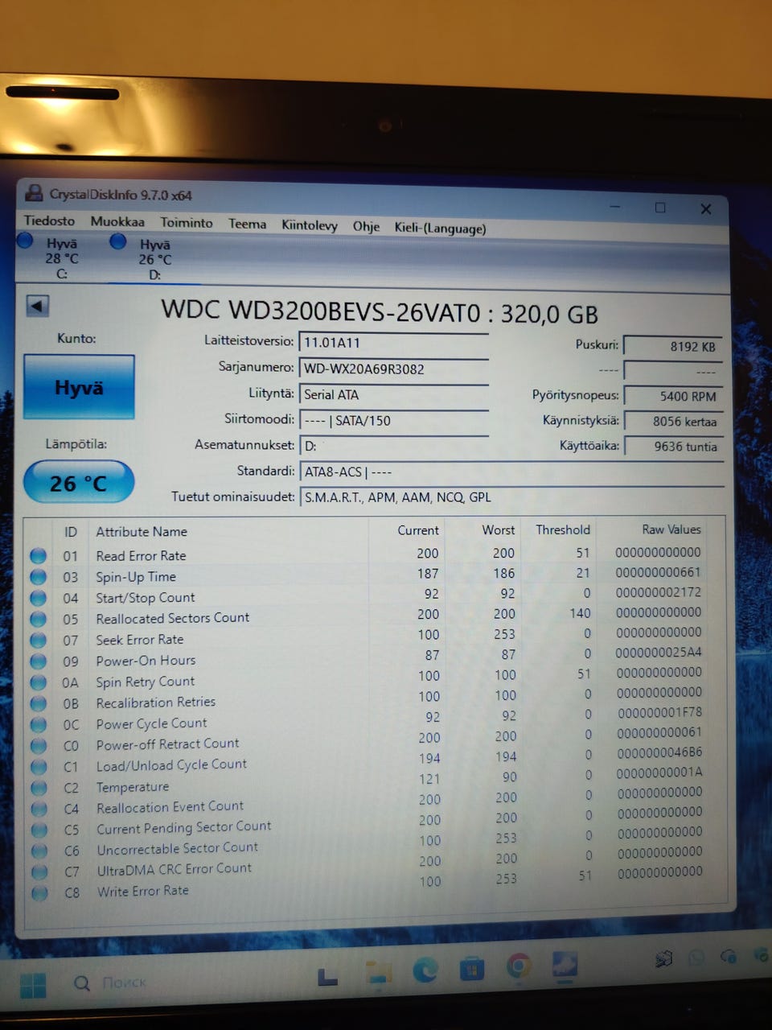Click the Spin-Up Time status orb
The height and width of the screenshot is (1030, 772).
38,577
